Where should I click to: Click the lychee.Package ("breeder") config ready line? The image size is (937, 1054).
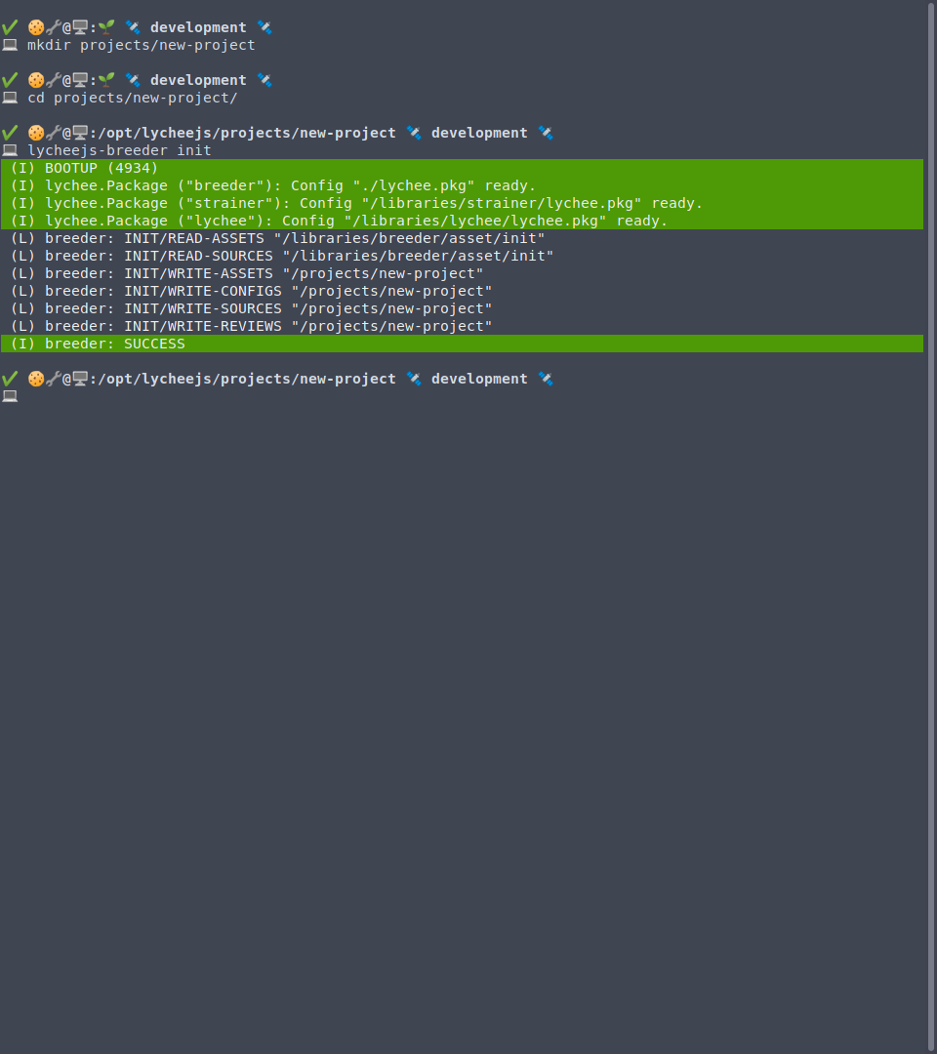(x=462, y=185)
